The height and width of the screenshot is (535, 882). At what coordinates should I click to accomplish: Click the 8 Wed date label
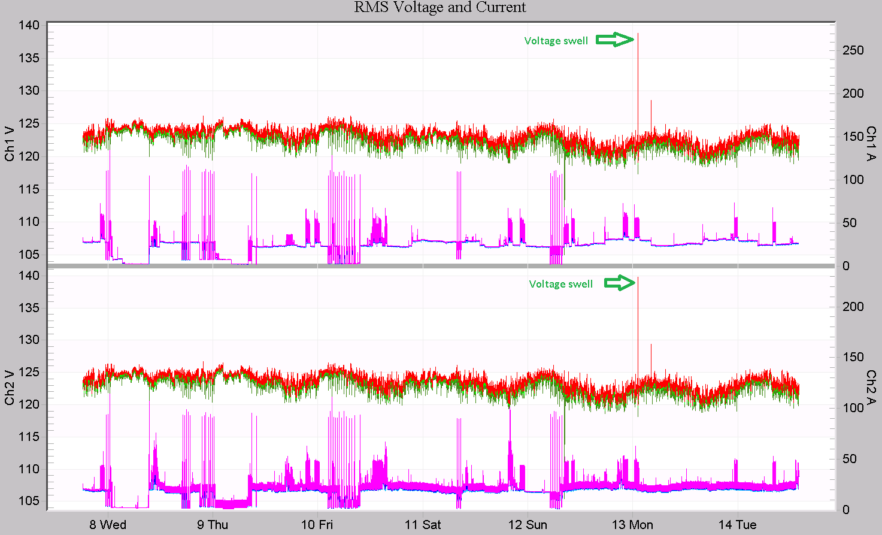108,525
